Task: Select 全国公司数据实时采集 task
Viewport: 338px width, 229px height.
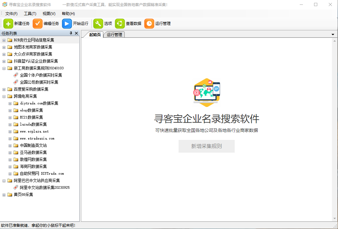Action: pyautogui.click(x=39, y=82)
